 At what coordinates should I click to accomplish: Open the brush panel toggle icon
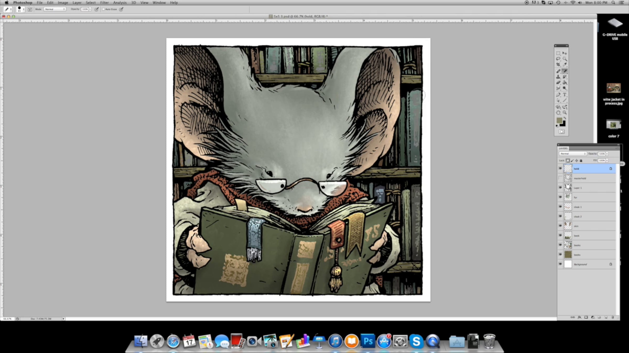[x=30, y=9]
